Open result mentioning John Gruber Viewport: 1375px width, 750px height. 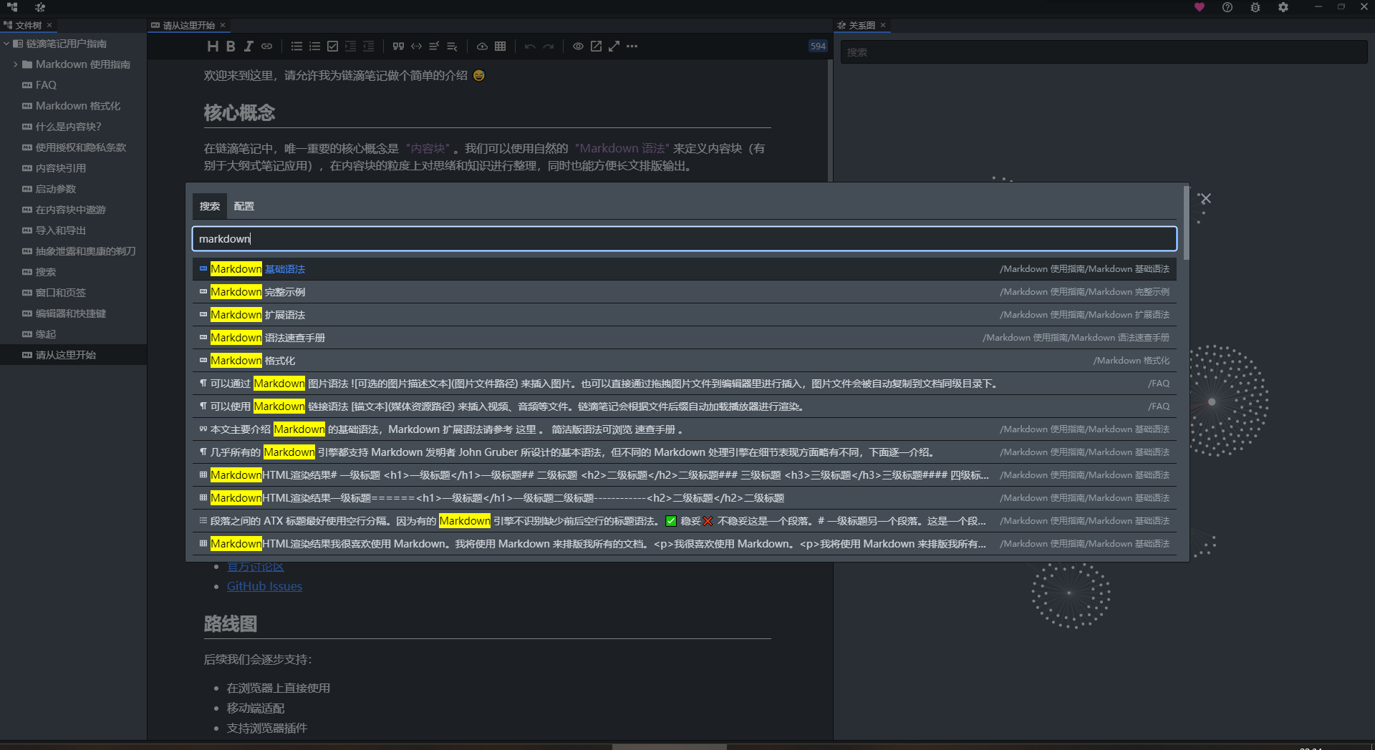[684, 452]
